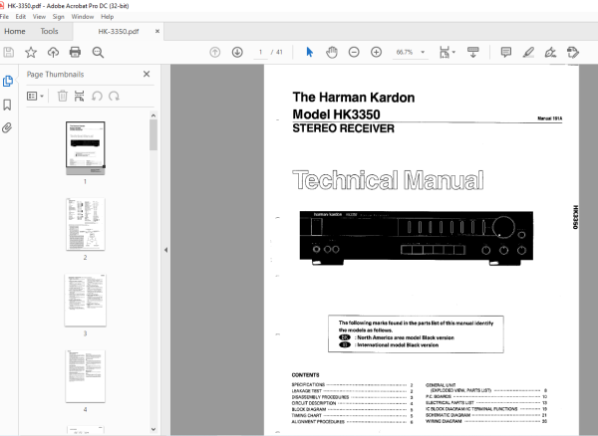Click the 66.7% zoom field

405,52
